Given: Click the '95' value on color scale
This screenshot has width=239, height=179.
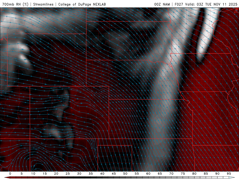Looking at the screenshot, I should (229, 174).
